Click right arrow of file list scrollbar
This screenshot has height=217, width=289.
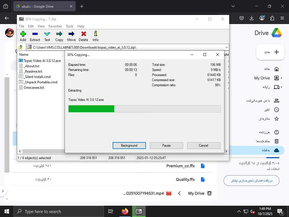226,151
